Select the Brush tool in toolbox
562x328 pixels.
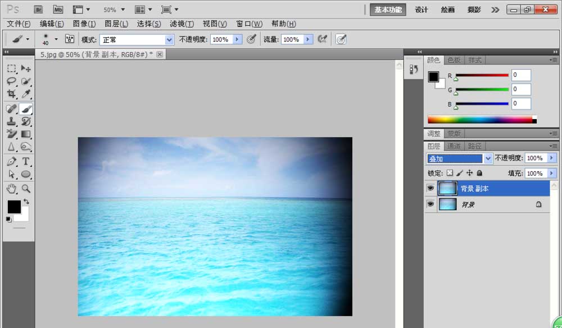(26, 109)
